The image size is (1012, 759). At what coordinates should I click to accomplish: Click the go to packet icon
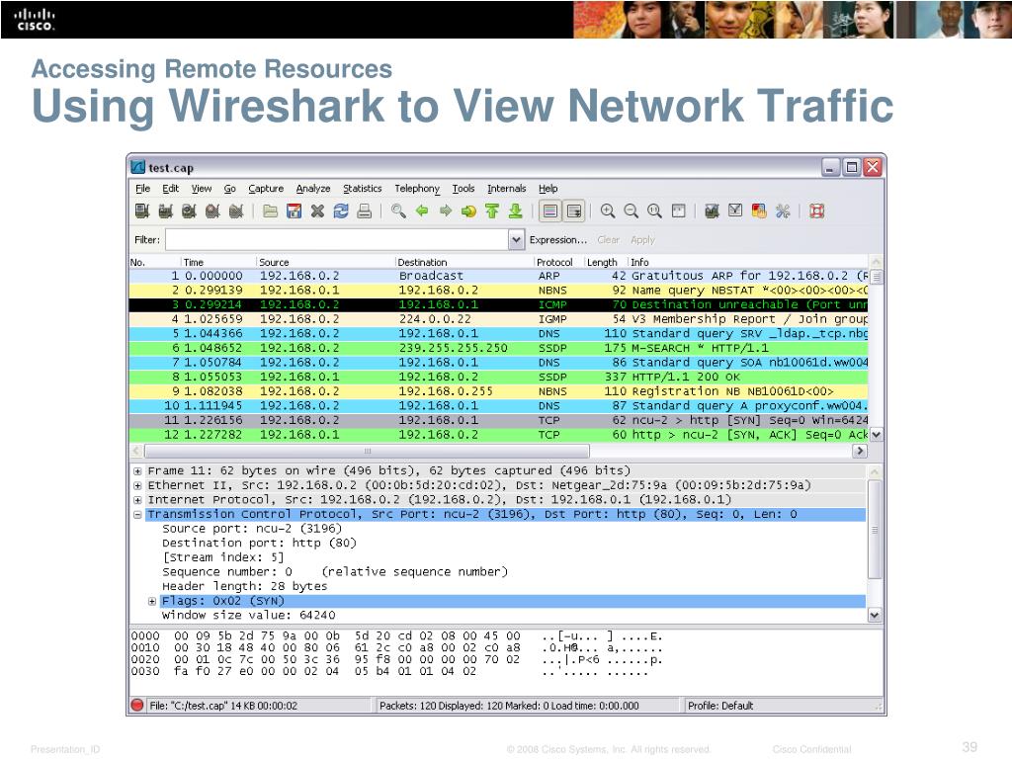(468, 211)
